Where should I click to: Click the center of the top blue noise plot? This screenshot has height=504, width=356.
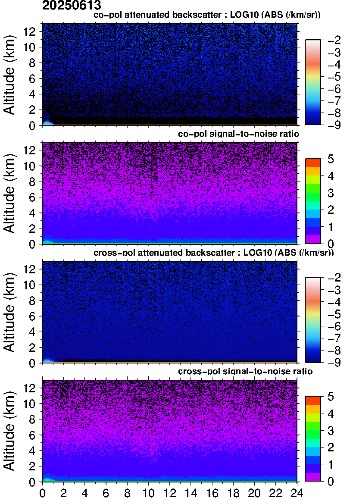(x=169, y=74)
